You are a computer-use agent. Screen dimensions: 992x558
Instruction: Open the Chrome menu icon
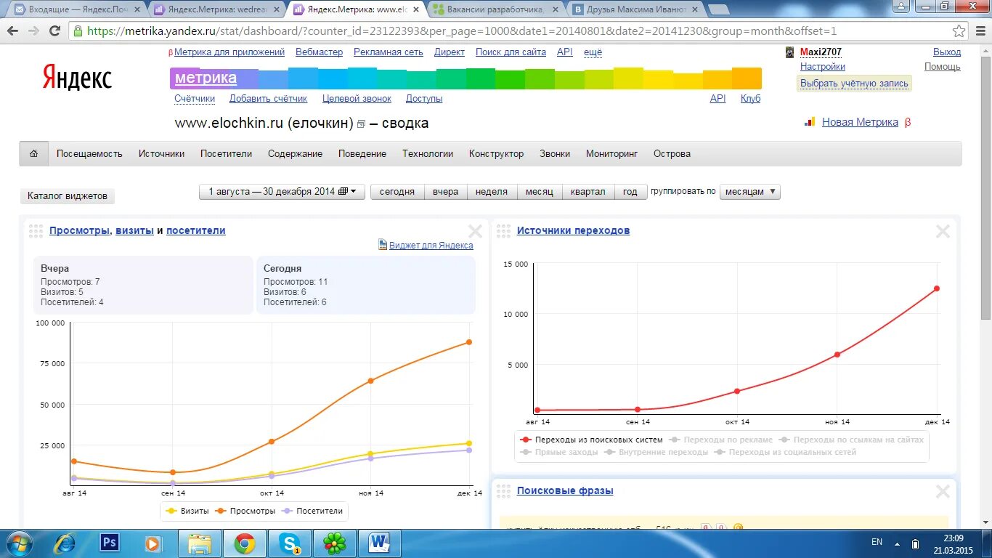(979, 31)
